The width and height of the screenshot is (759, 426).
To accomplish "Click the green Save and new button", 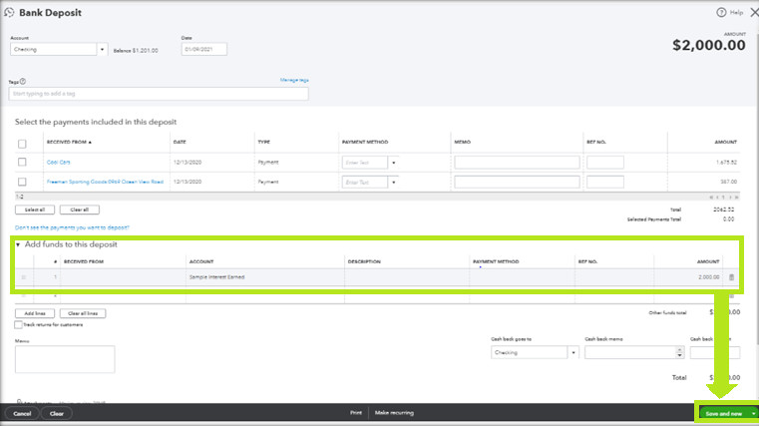I will (x=724, y=413).
